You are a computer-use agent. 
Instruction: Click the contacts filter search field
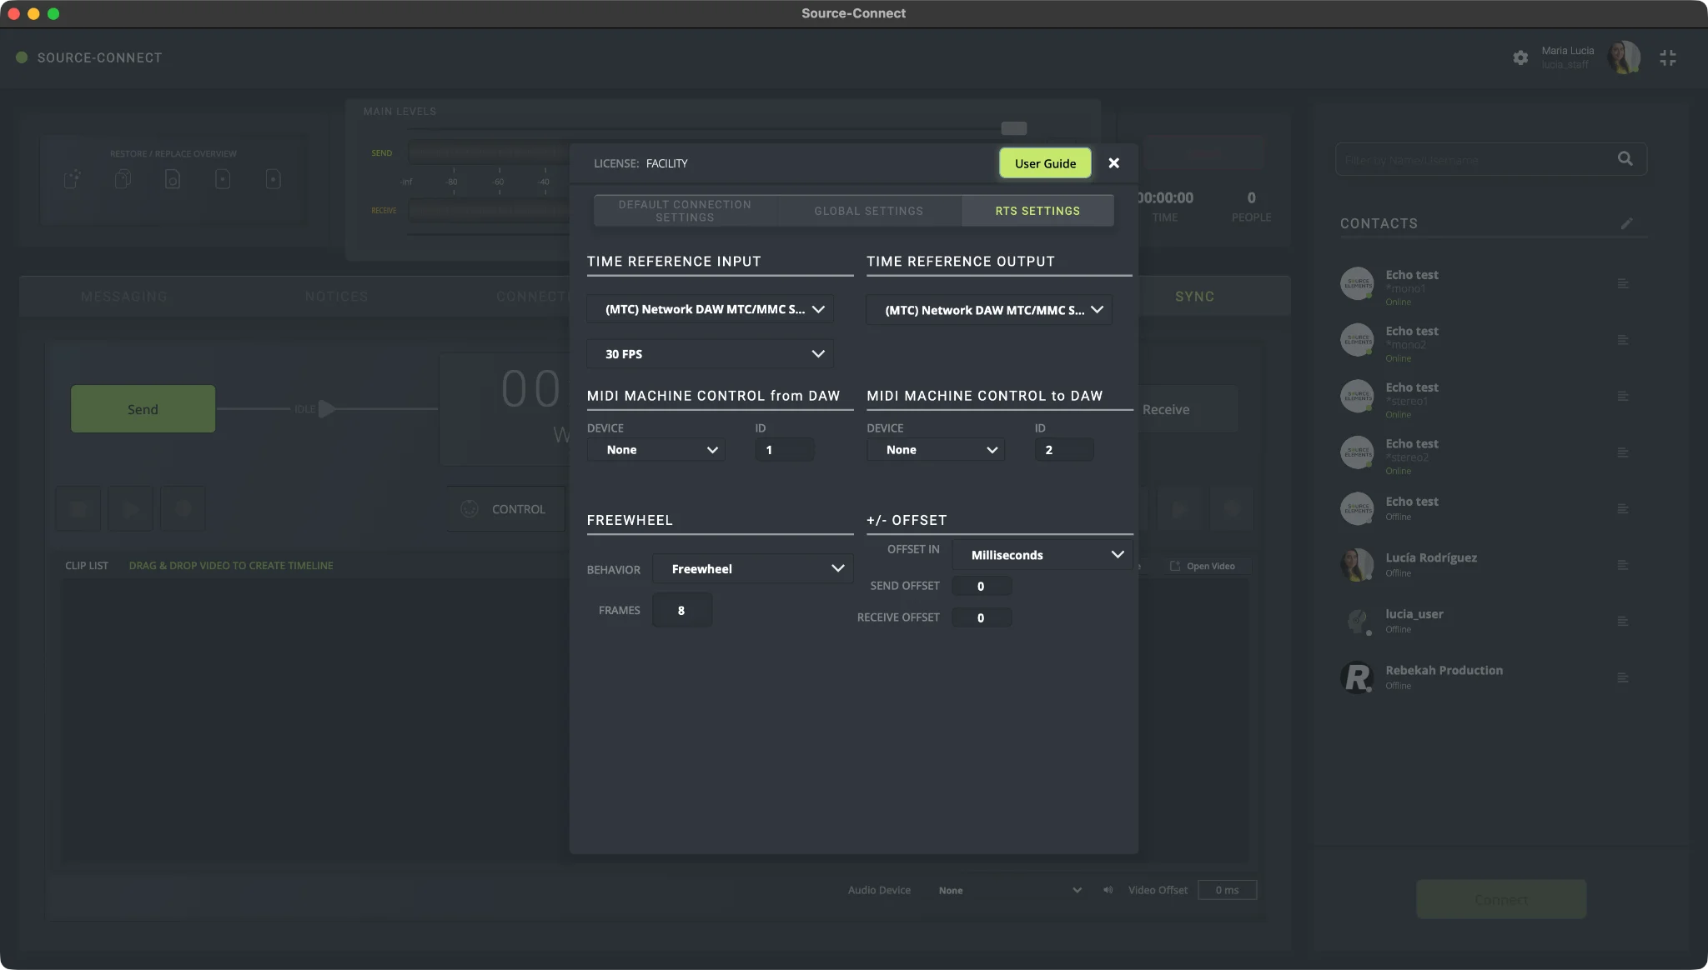(x=1491, y=159)
